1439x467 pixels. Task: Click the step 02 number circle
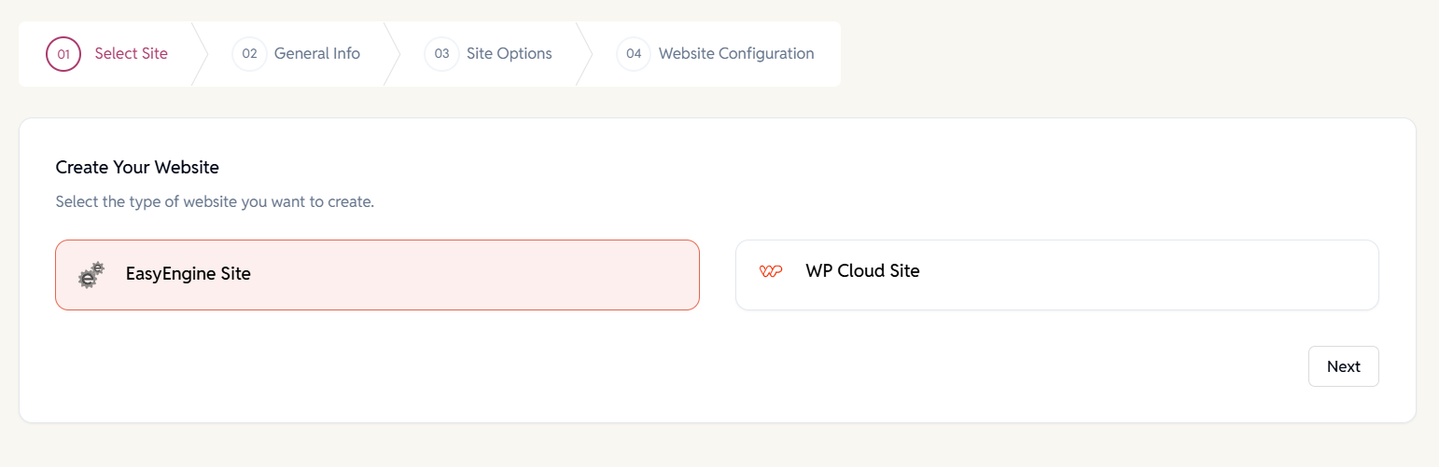coord(249,54)
